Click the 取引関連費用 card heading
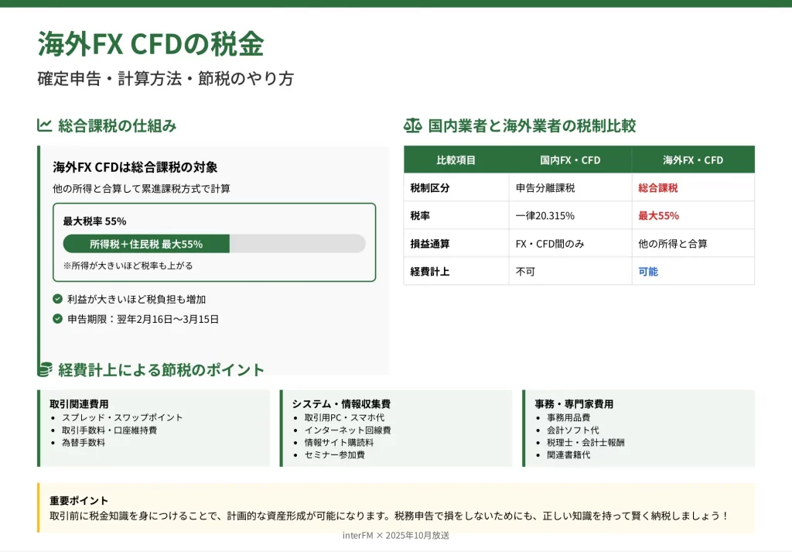Viewport: 792px width, 552px height. [x=79, y=404]
